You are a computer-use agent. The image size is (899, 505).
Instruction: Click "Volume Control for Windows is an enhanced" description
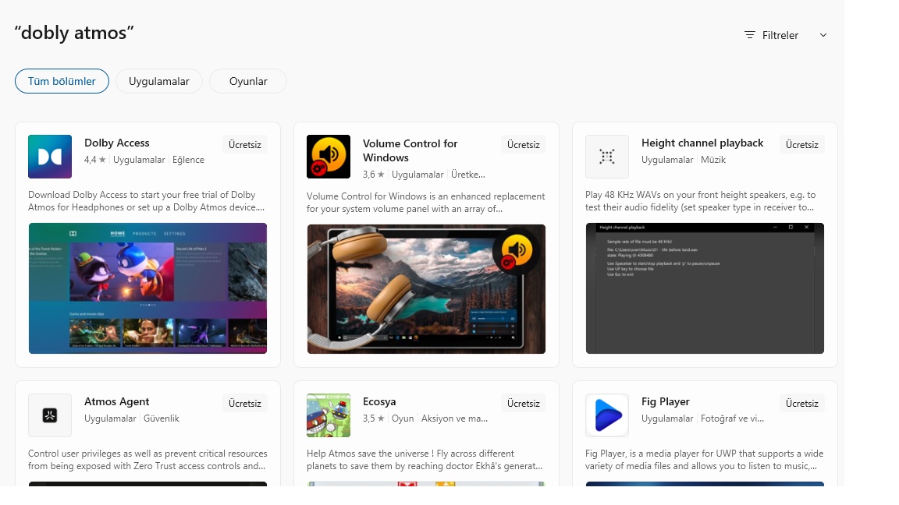click(x=425, y=203)
